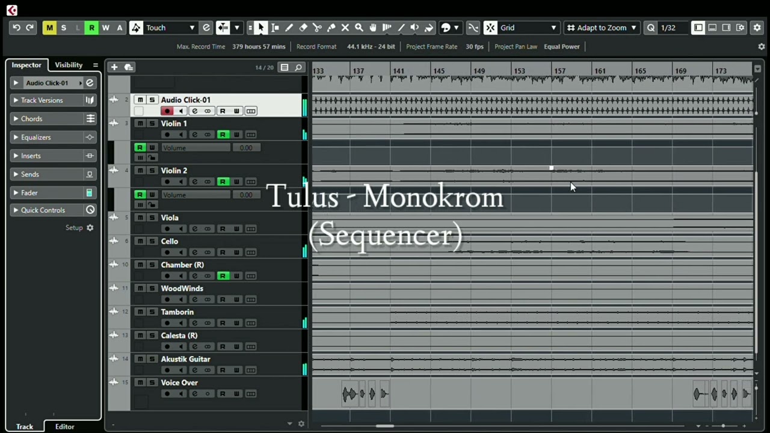
Task: Toggle global Mute state M button
Action: tap(49, 28)
